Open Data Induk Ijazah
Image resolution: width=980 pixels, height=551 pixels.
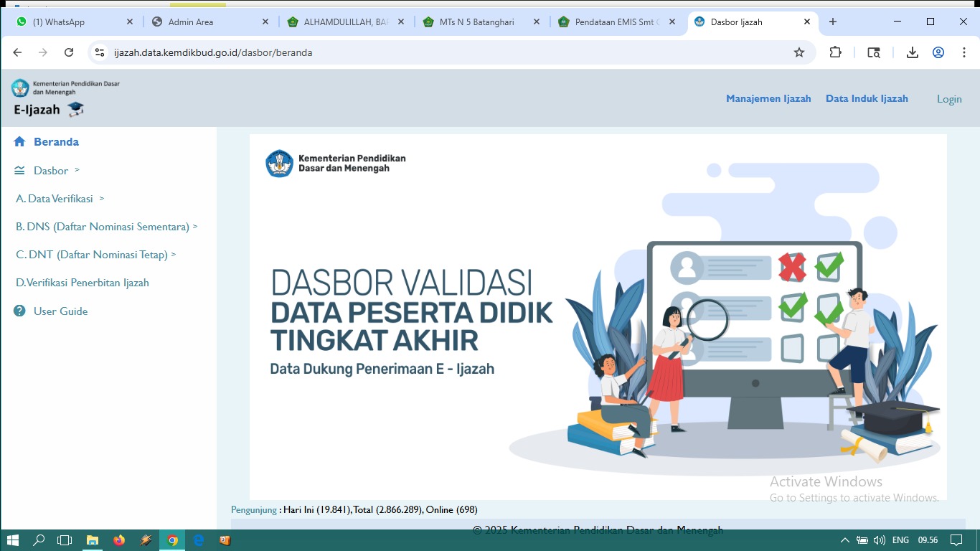coord(867,98)
